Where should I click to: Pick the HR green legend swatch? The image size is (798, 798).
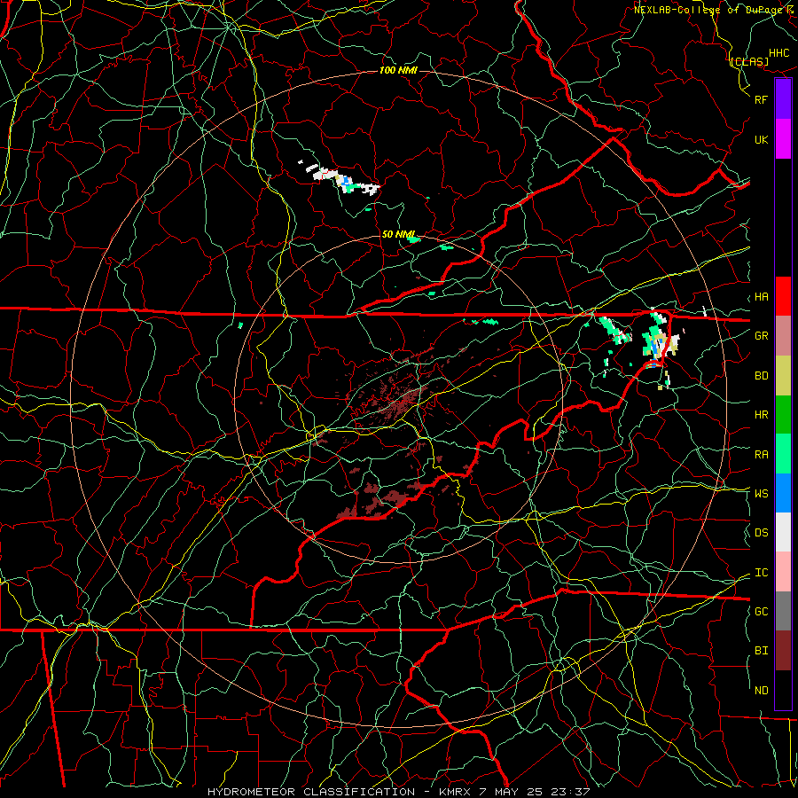783,415
